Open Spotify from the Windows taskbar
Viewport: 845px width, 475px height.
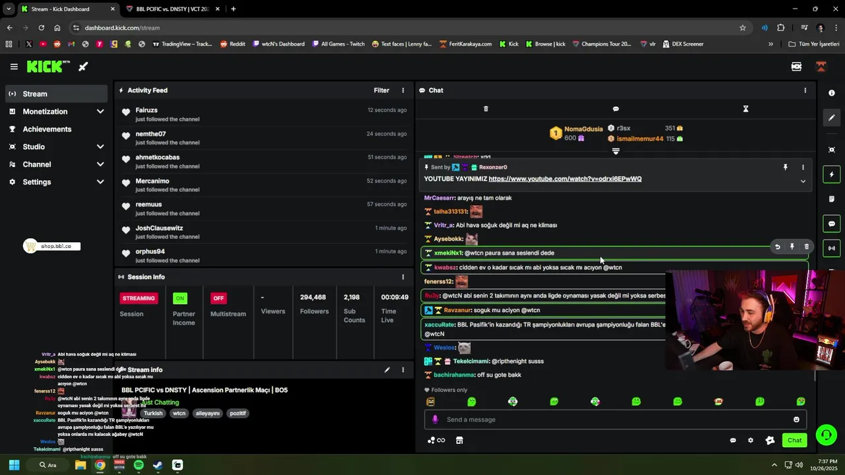[139, 465]
